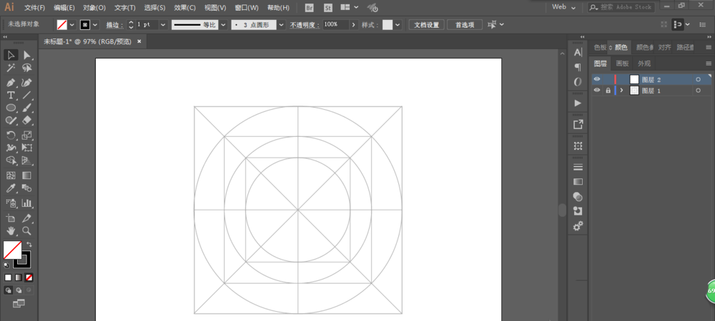Select the Hand tool
The height and width of the screenshot is (321, 715).
[11, 230]
